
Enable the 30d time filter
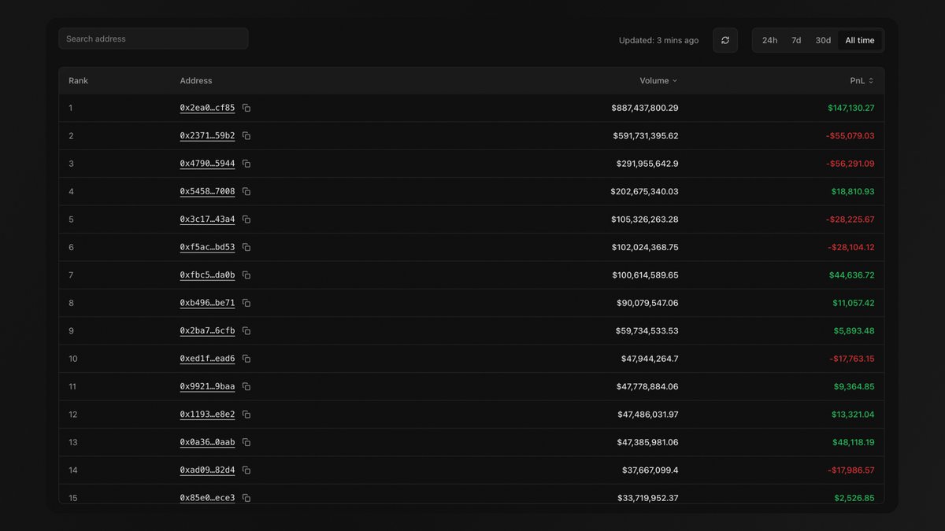pos(823,39)
